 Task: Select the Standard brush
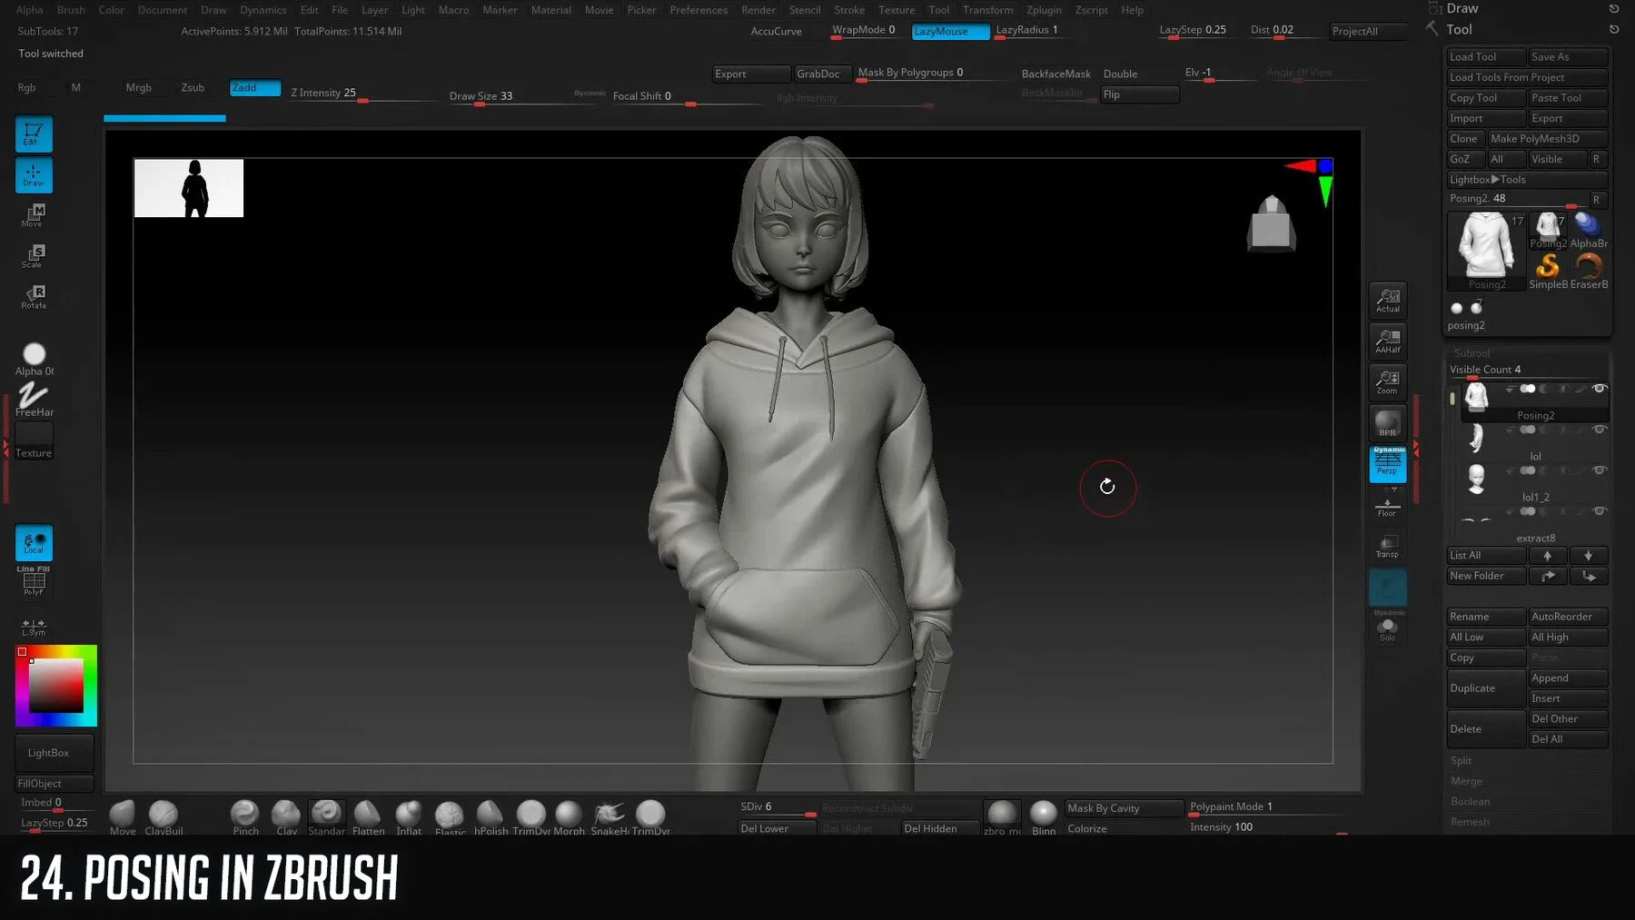coord(327,817)
